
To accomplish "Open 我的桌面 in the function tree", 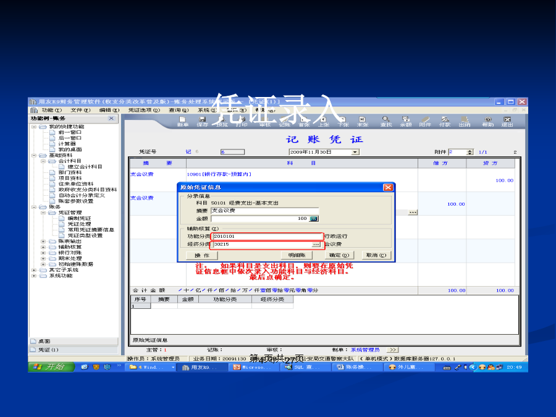I will 70,150.
